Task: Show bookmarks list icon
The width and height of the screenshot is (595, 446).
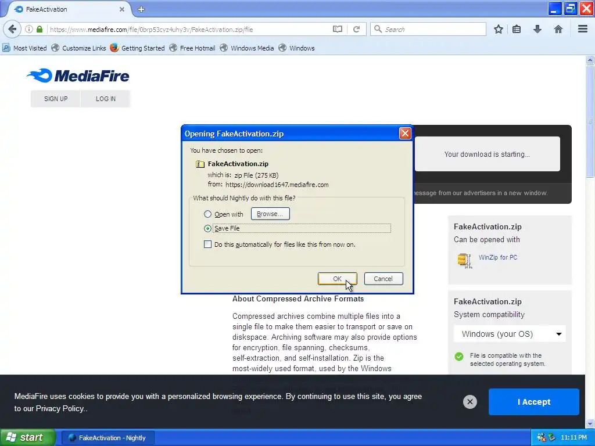Action: click(517, 29)
